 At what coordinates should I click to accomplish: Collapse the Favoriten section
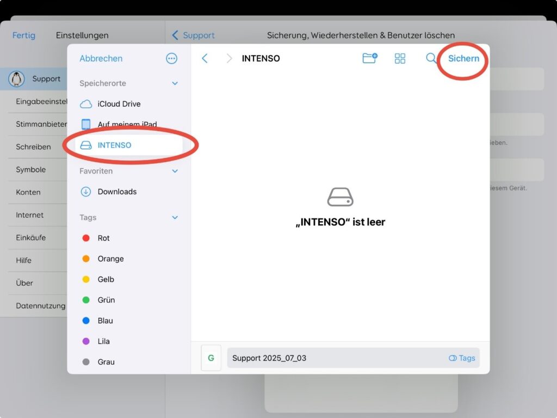click(x=175, y=171)
